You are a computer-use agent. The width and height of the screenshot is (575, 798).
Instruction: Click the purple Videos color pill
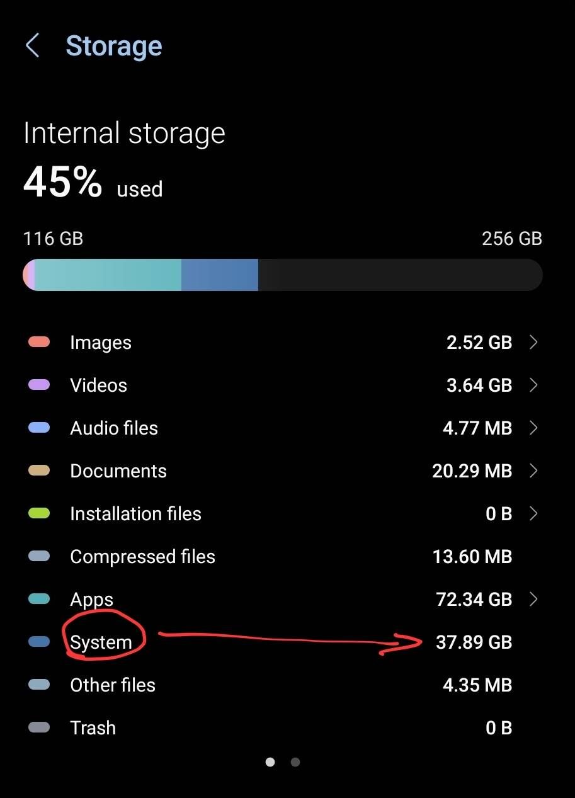pyautogui.click(x=39, y=385)
